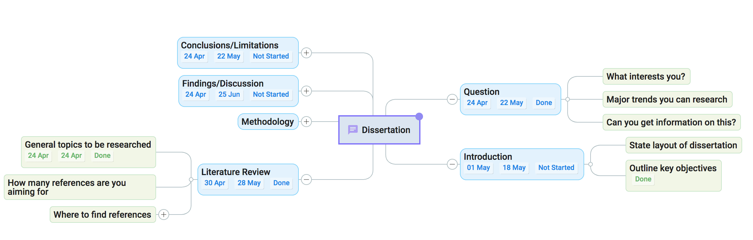Click the 01 May start date on Introduction

coord(478,168)
